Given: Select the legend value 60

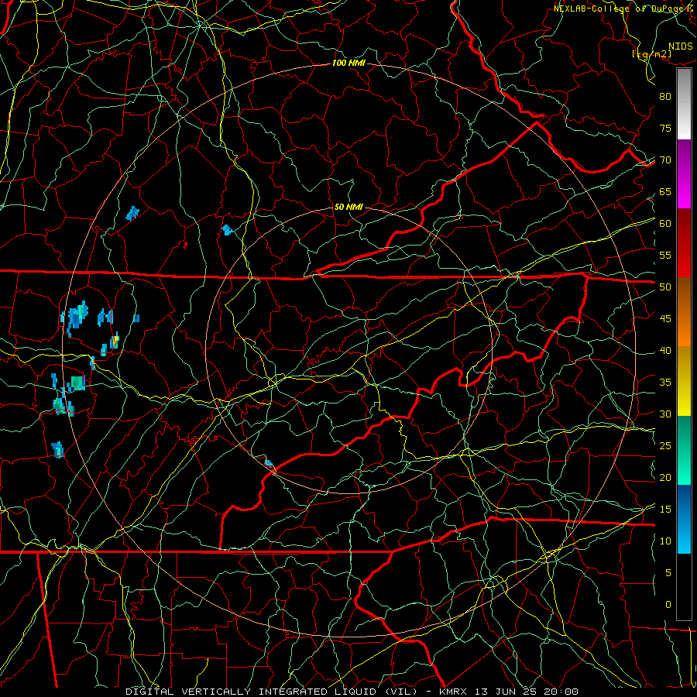Looking at the screenshot, I should (665, 224).
